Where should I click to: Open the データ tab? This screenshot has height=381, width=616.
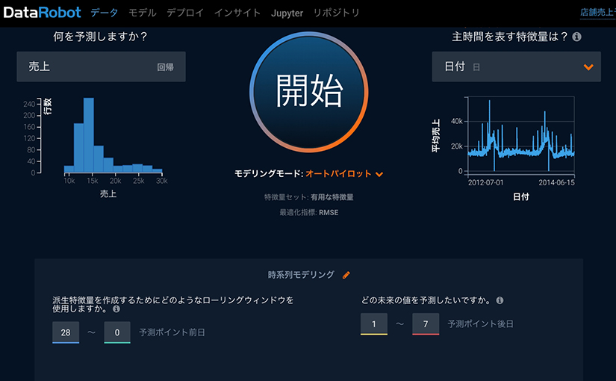click(104, 13)
